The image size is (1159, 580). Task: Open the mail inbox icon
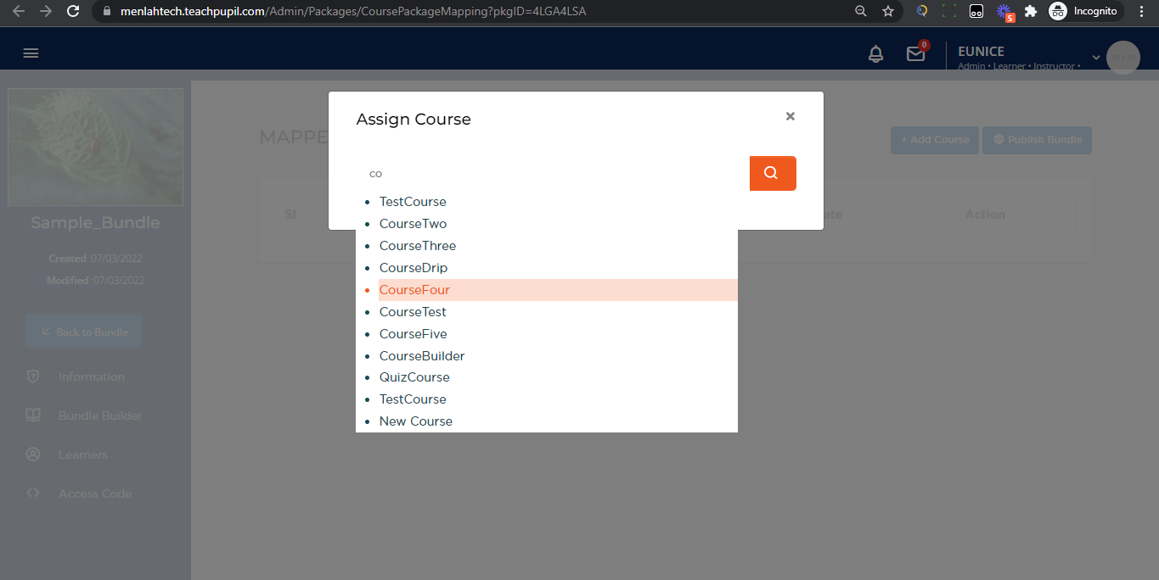915,54
